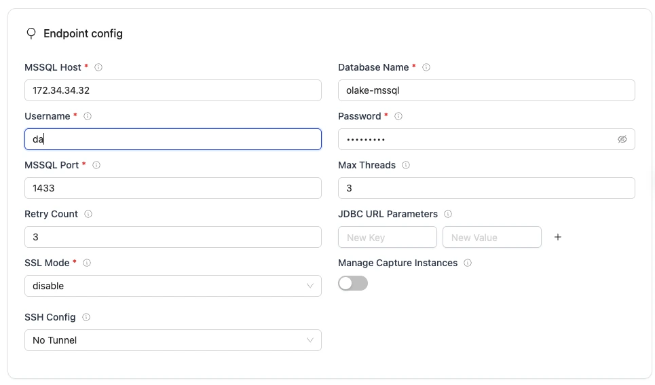Select the MSSQL Port field

click(173, 188)
